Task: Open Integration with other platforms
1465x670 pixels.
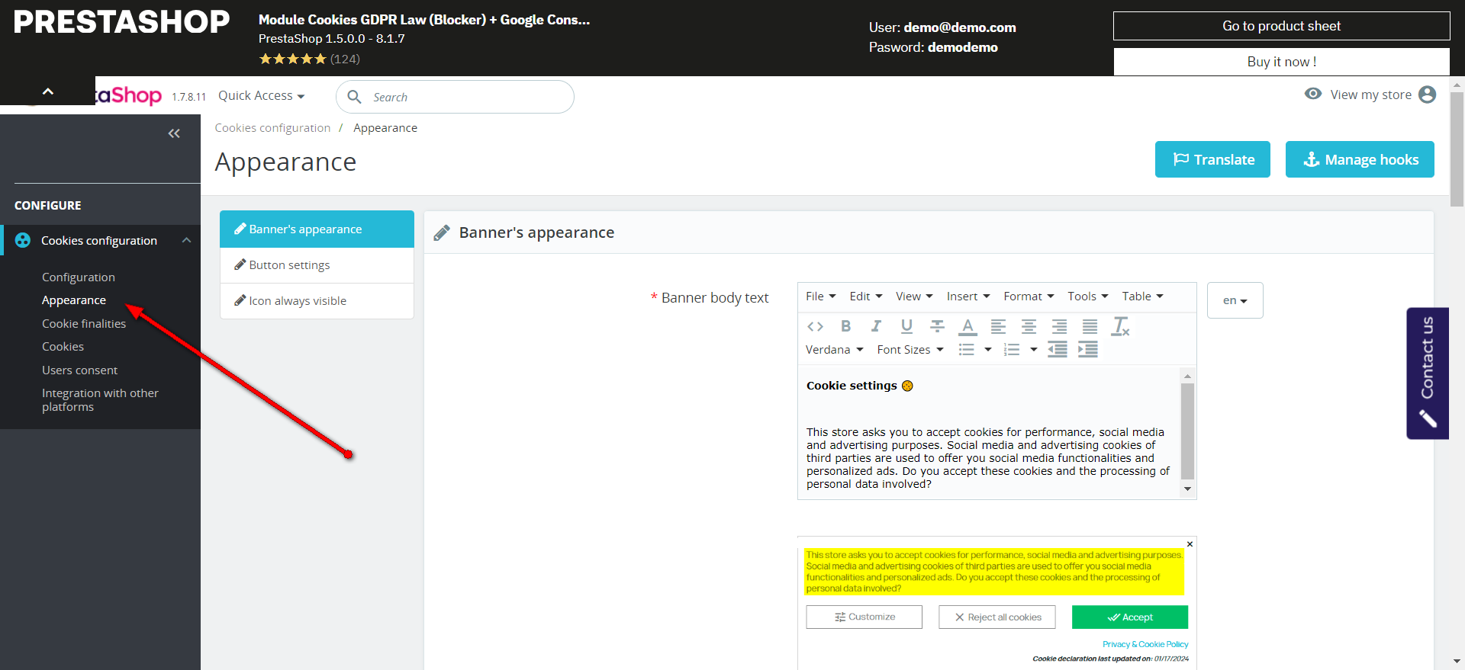Action: 100,400
